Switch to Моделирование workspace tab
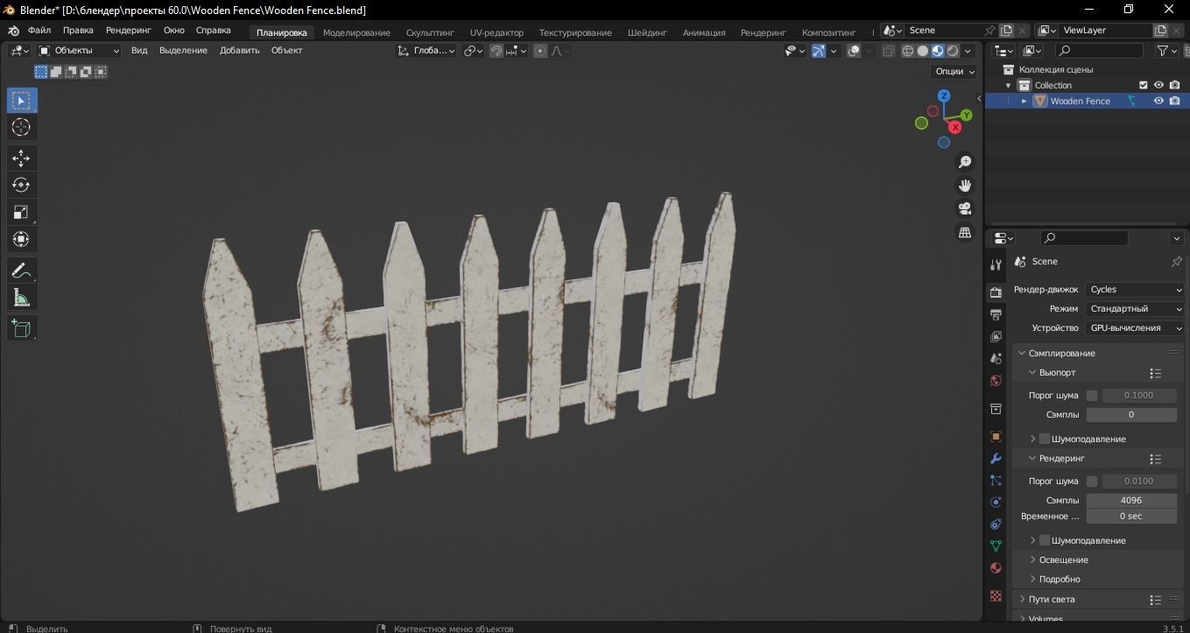Screen dimensions: 1190x633 click(x=356, y=32)
